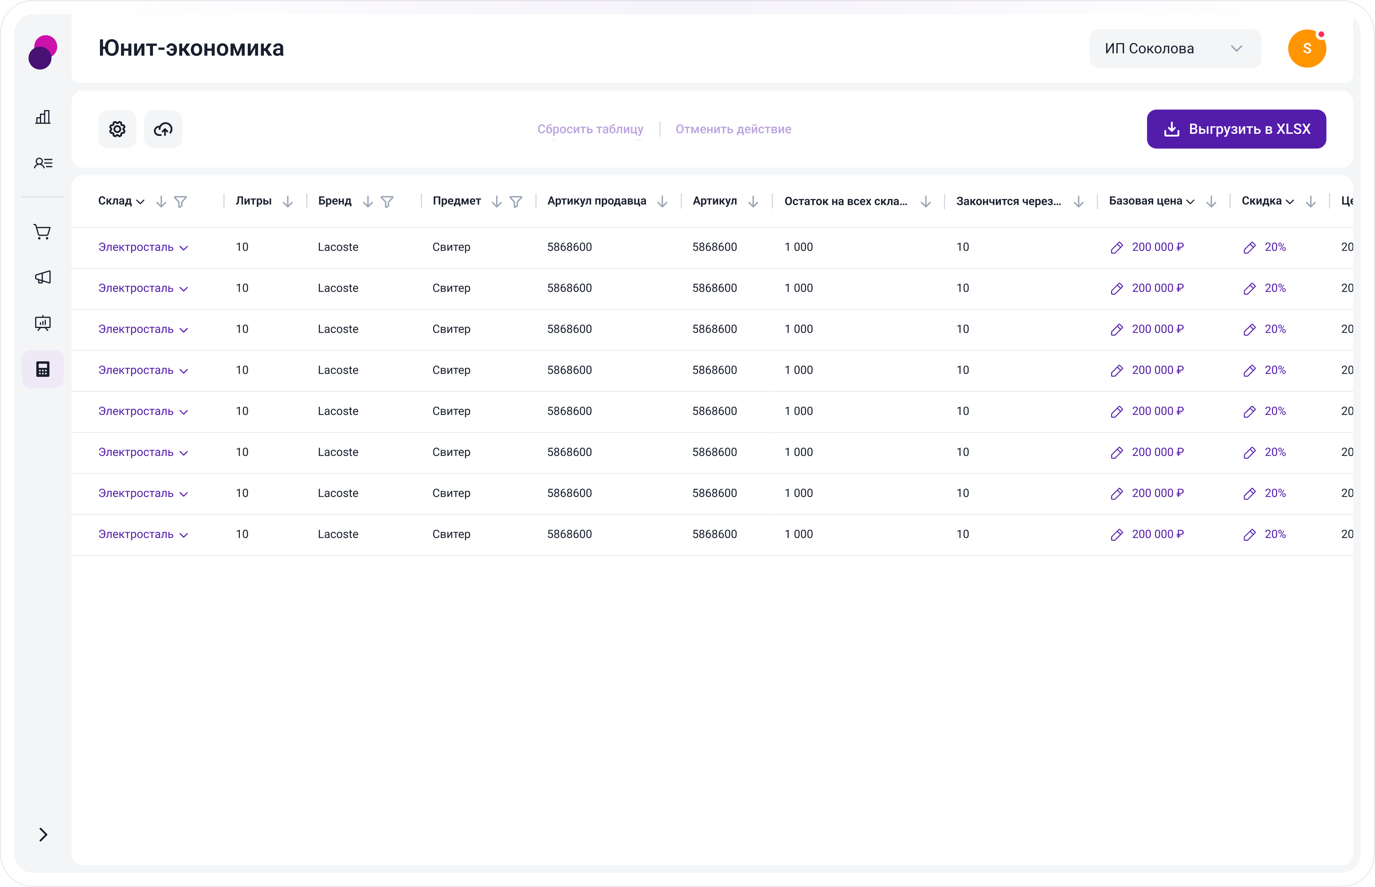The image size is (1375, 887).
Task: Click the Бренд column filter icon
Action: point(388,202)
